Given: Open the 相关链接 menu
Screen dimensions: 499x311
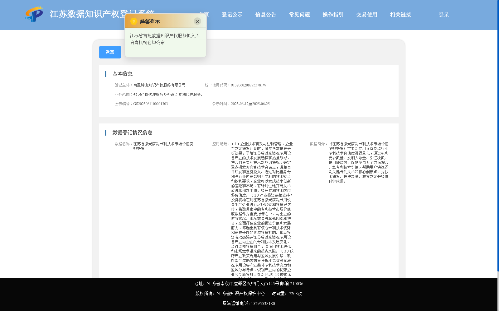Looking at the screenshot, I should coord(400,15).
